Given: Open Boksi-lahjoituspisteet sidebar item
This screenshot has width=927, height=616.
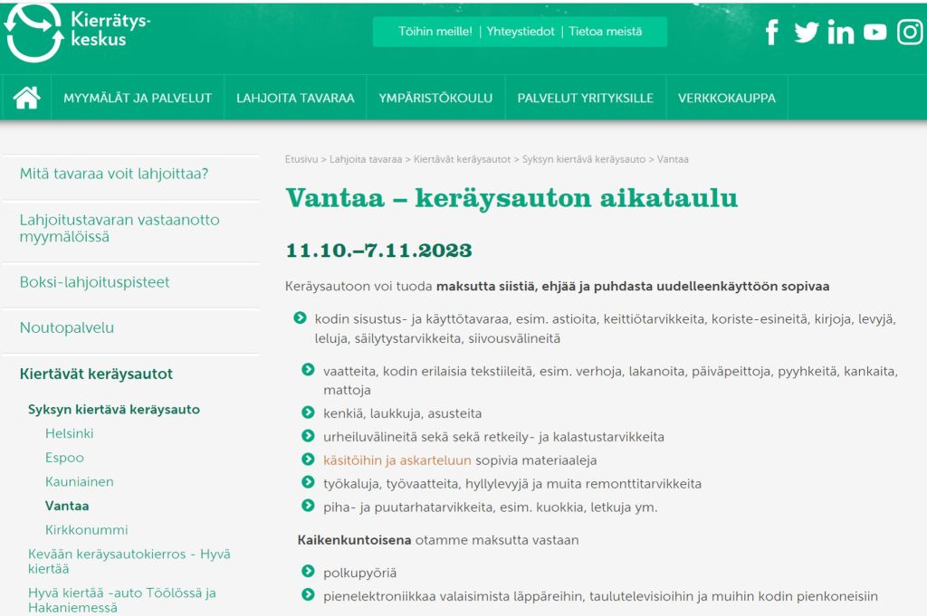Looking at the screenshot, I should pos(95,282).
